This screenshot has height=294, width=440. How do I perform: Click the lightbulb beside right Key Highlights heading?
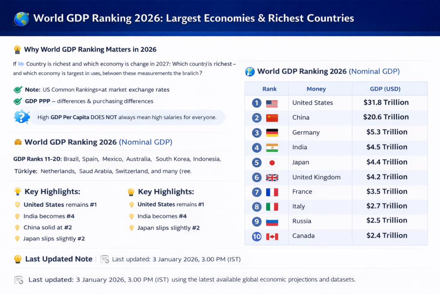(131, 192)
